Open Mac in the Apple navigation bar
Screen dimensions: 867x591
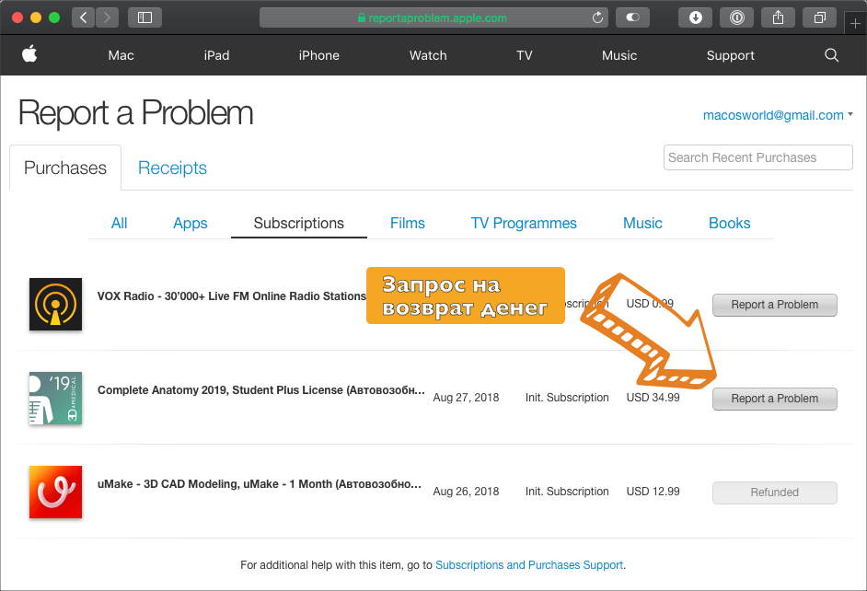pos(121,55)
